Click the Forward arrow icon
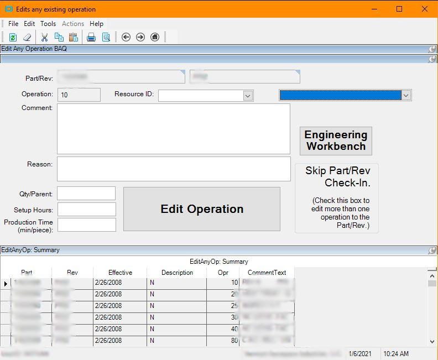The height and width of the screenshot is (360, 438). (x=140, y=37)
